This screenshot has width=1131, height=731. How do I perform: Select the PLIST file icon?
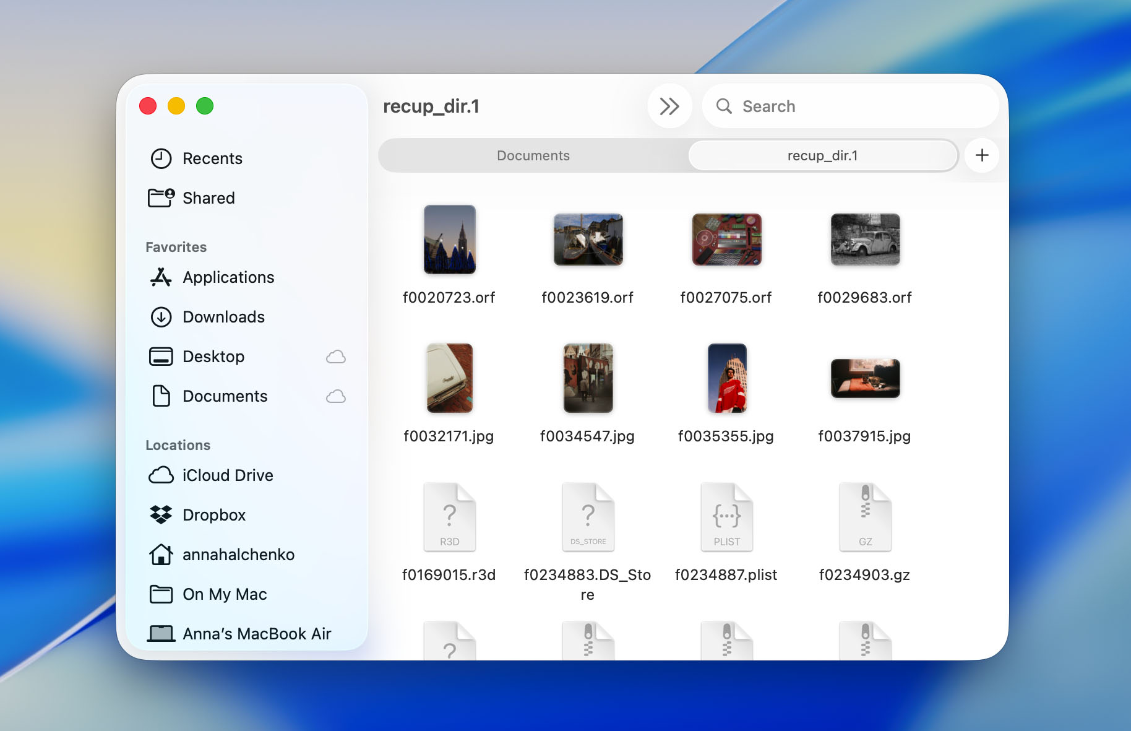pos(727,517)
